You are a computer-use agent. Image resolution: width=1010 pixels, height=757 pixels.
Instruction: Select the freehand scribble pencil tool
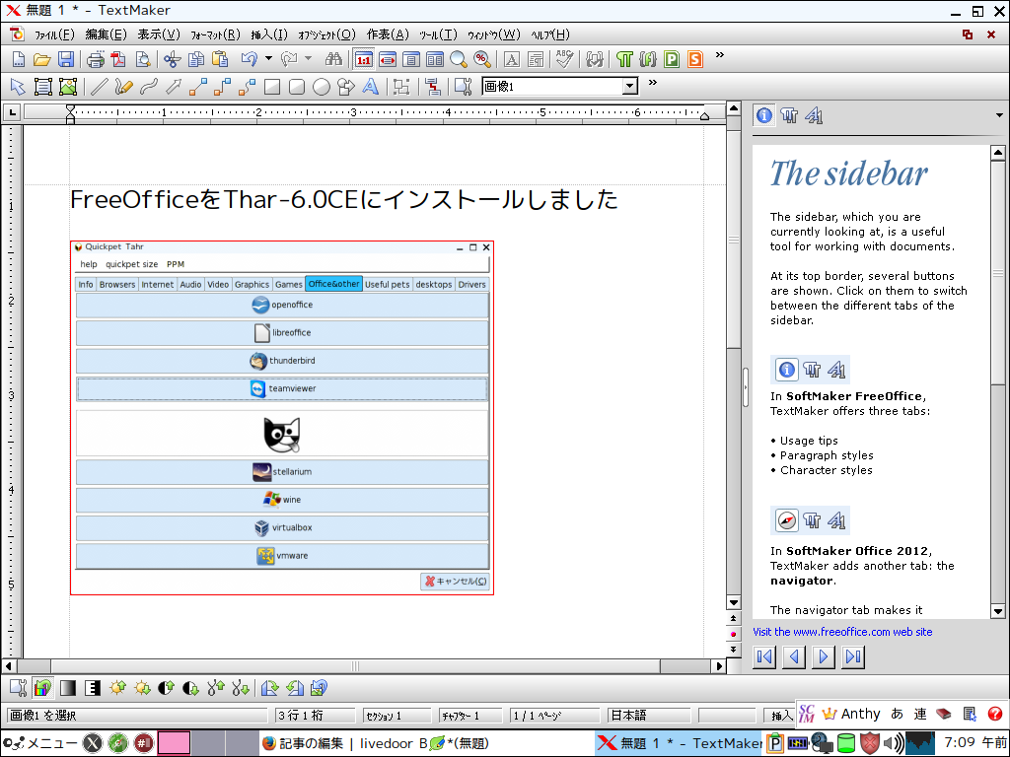coord(123,87)
